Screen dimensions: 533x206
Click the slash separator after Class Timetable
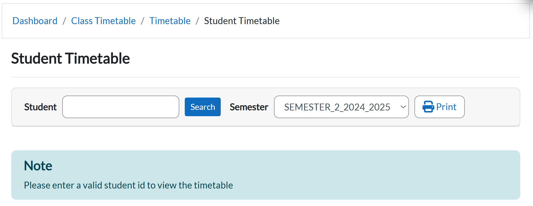pos(142,21)
